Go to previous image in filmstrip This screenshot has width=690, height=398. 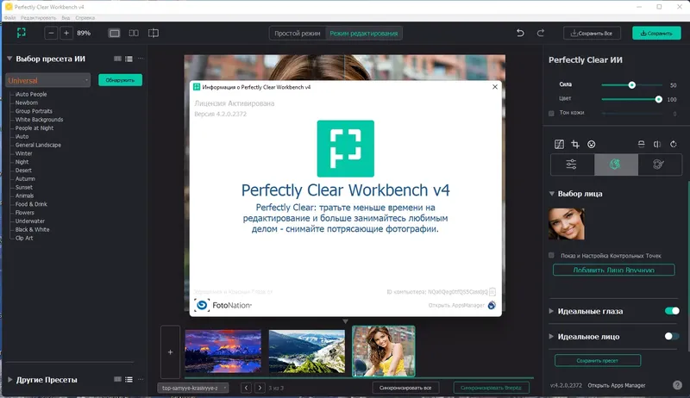[247, 388]
